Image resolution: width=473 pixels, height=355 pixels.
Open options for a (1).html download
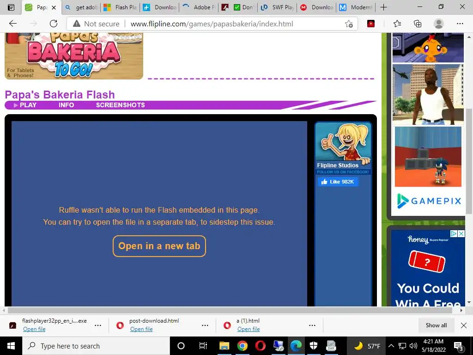[x=312, y=325]
